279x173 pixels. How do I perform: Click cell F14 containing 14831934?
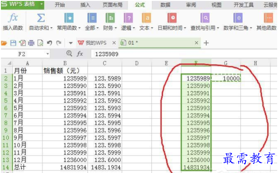(x=196, y=167)
